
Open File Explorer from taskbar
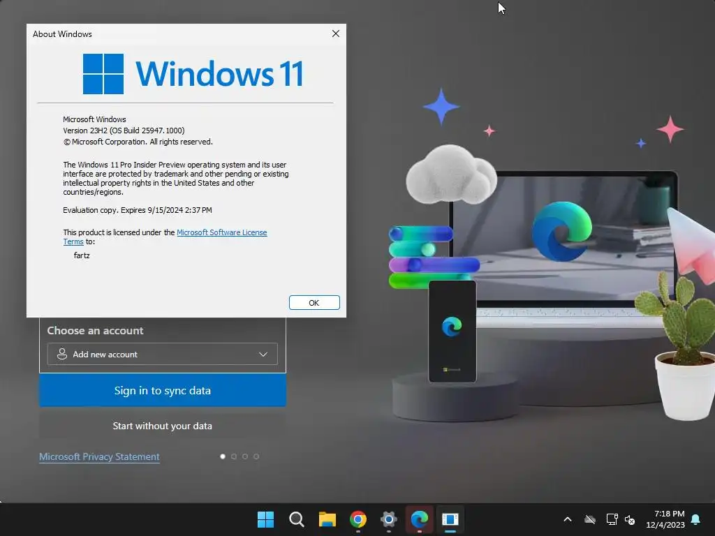(x=327, y=519)
